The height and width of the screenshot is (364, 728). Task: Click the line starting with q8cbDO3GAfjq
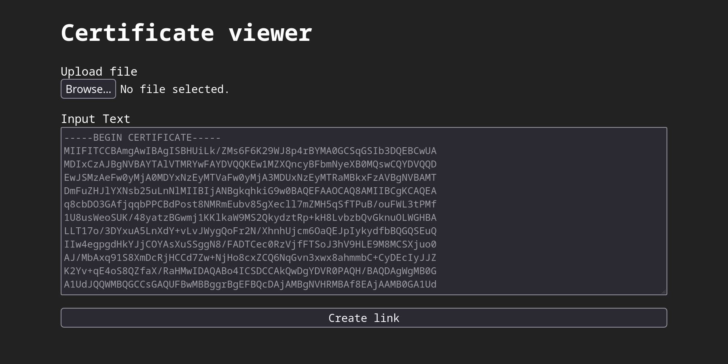[250, 204]
